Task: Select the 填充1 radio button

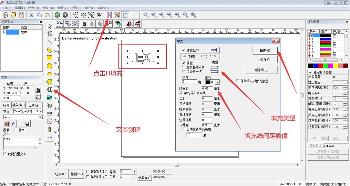Action: pos(185,56)
